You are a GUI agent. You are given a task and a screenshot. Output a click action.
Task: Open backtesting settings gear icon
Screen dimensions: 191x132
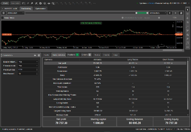[x=3, y=13]
